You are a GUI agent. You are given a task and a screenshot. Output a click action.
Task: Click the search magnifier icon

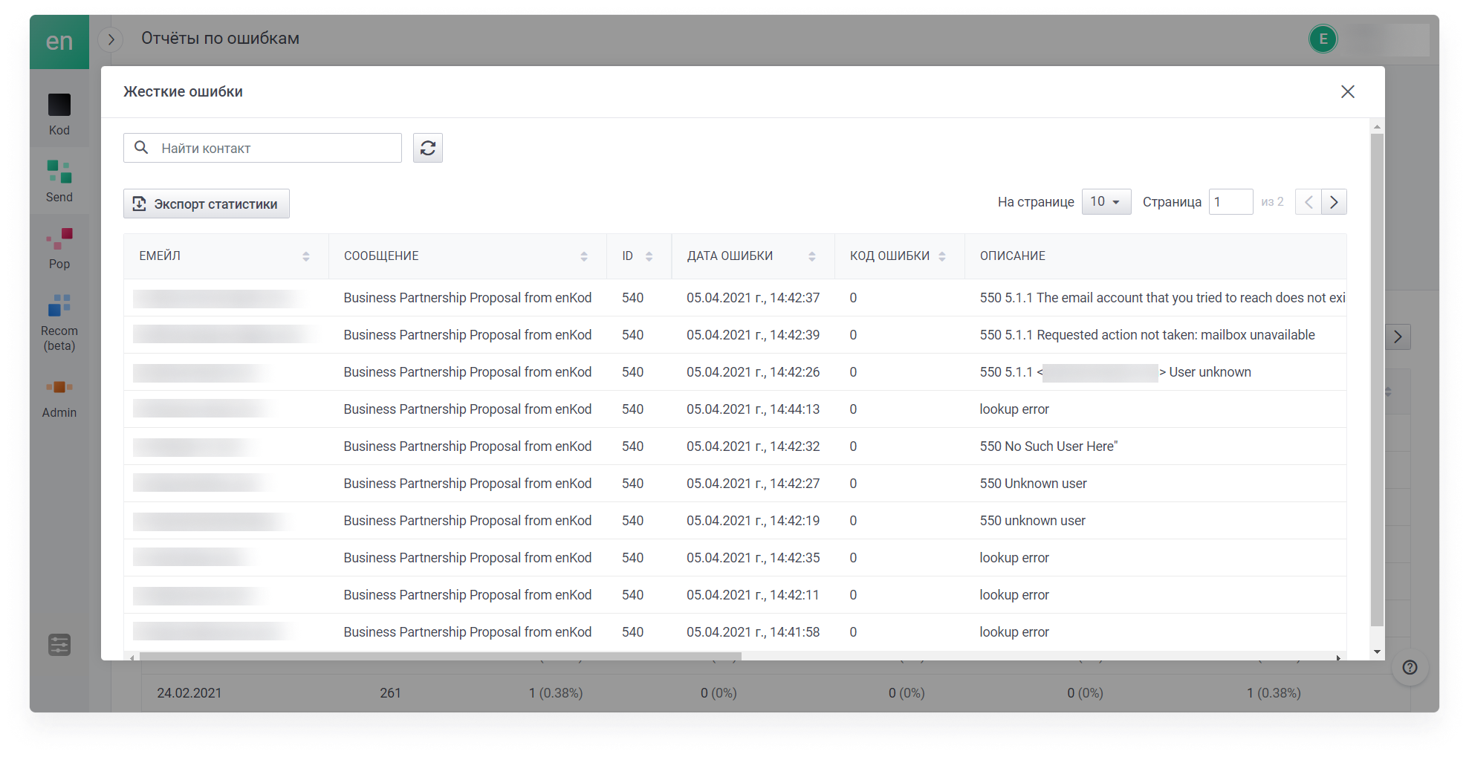tap(141, 148)
